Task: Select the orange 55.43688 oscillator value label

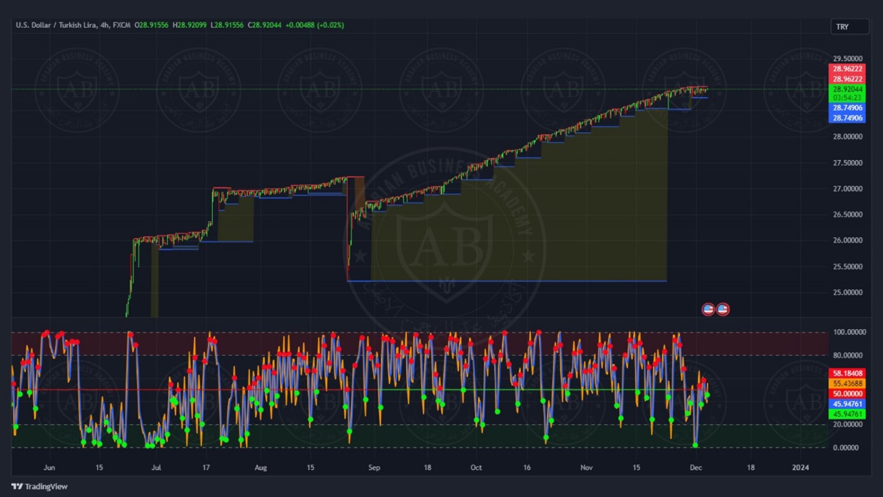Action: [847, 383]
